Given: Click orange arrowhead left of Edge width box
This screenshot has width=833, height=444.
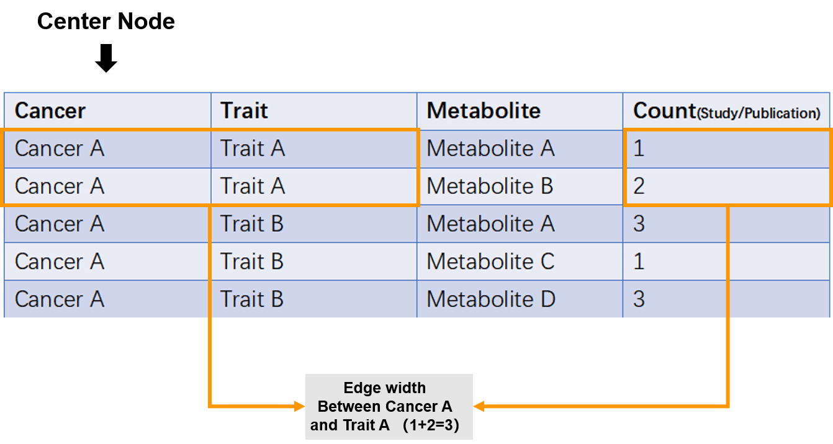Looking at the screenshot, I should coord(300,407).
